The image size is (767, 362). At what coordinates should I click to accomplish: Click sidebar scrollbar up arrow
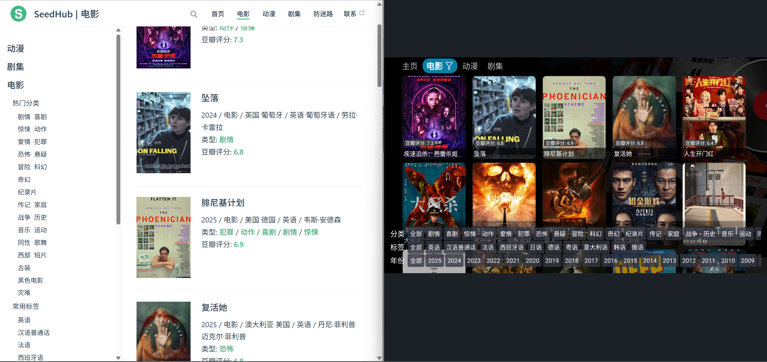click(x=118, y=30)
